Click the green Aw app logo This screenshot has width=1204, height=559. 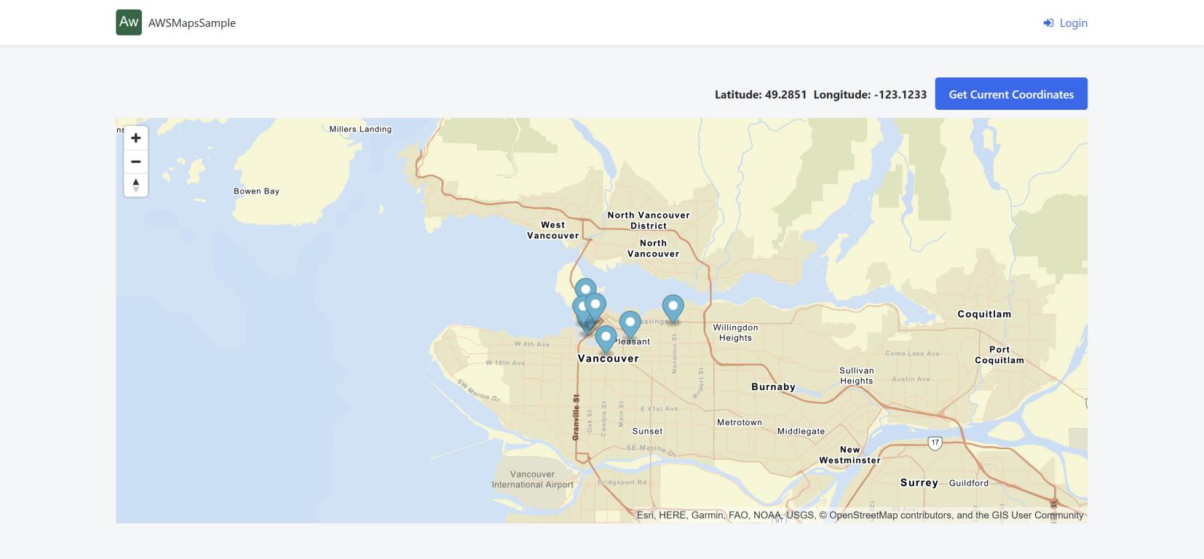tap(129, 23)
